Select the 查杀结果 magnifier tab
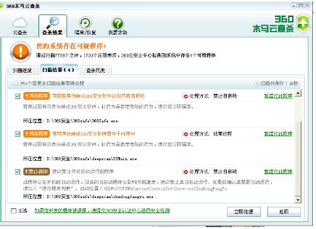This screenshot has height=229, width=316. tap(52, 26)
